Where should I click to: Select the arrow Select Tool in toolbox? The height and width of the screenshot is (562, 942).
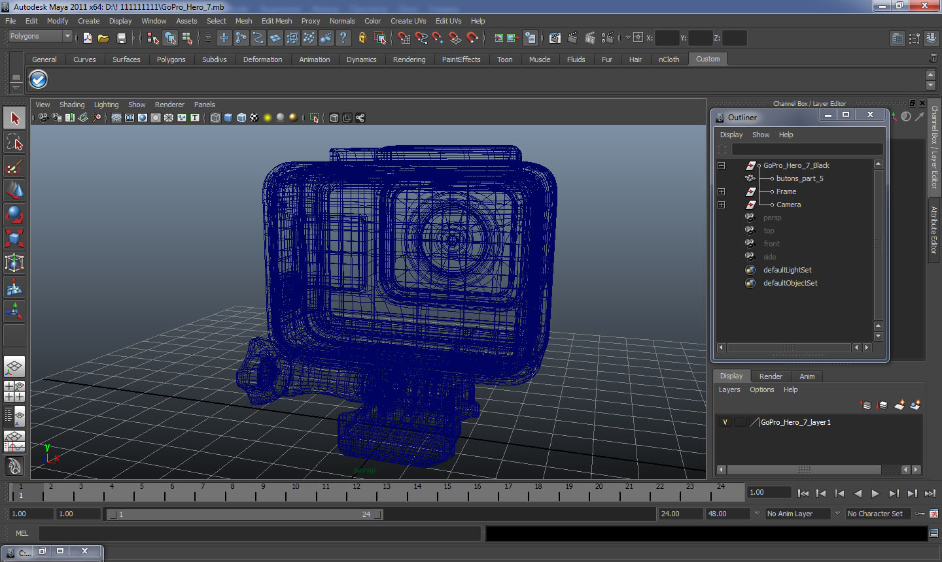pyautogui.click(x=14, y=118)
